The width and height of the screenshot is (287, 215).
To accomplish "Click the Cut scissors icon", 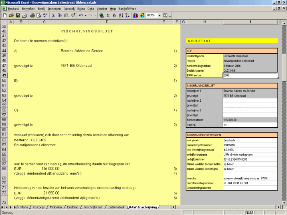I will coord(53,15).
